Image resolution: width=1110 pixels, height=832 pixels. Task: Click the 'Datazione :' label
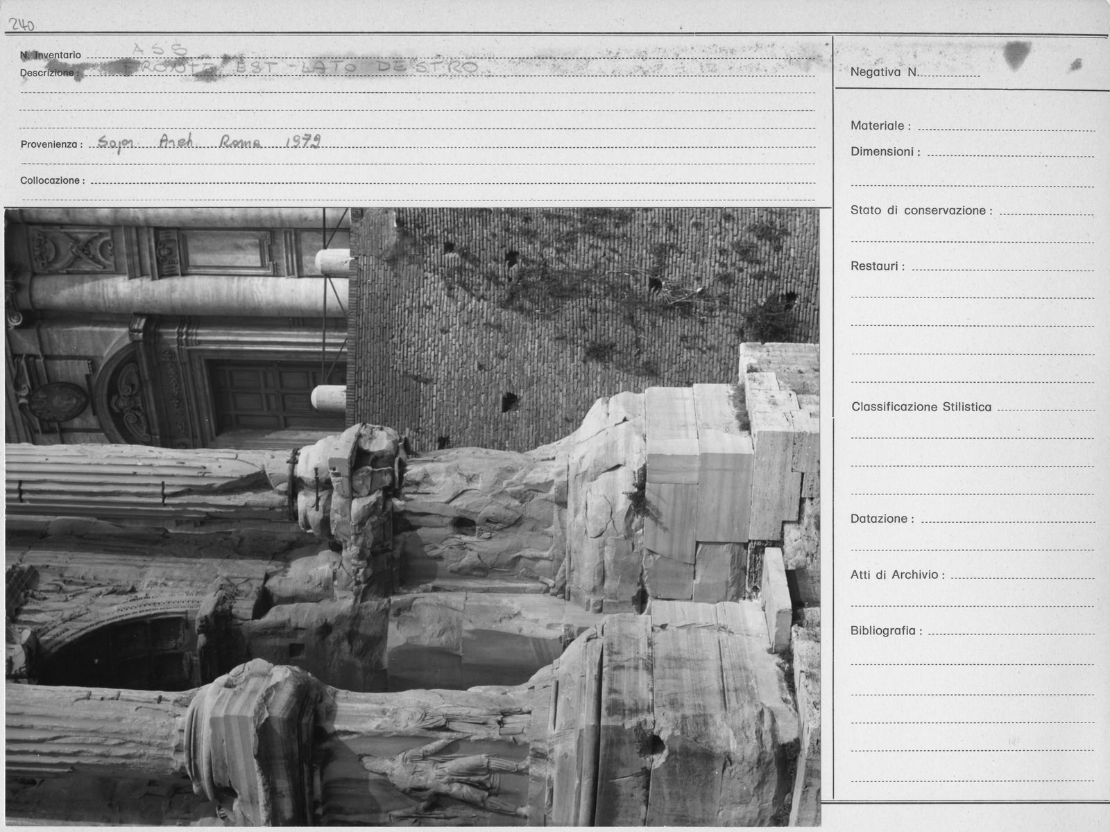point(882,519)
